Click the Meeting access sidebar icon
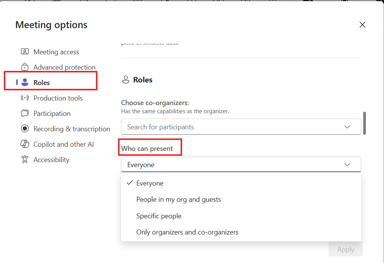The height and width of the screenshot is (263, 384). (x=25, y=52)
